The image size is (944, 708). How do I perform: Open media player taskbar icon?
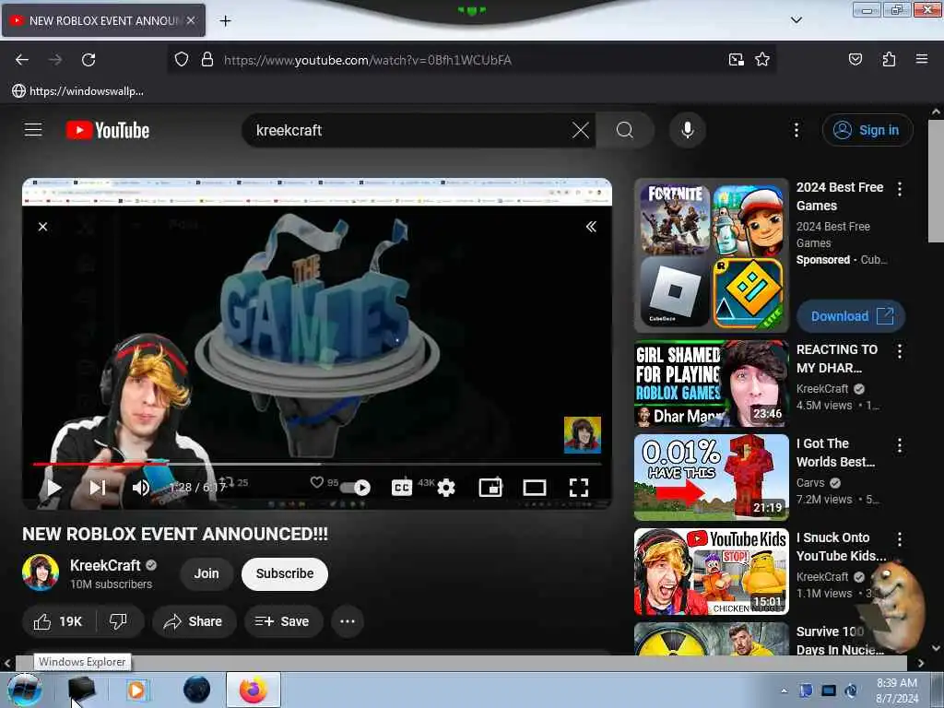[136, 690]
